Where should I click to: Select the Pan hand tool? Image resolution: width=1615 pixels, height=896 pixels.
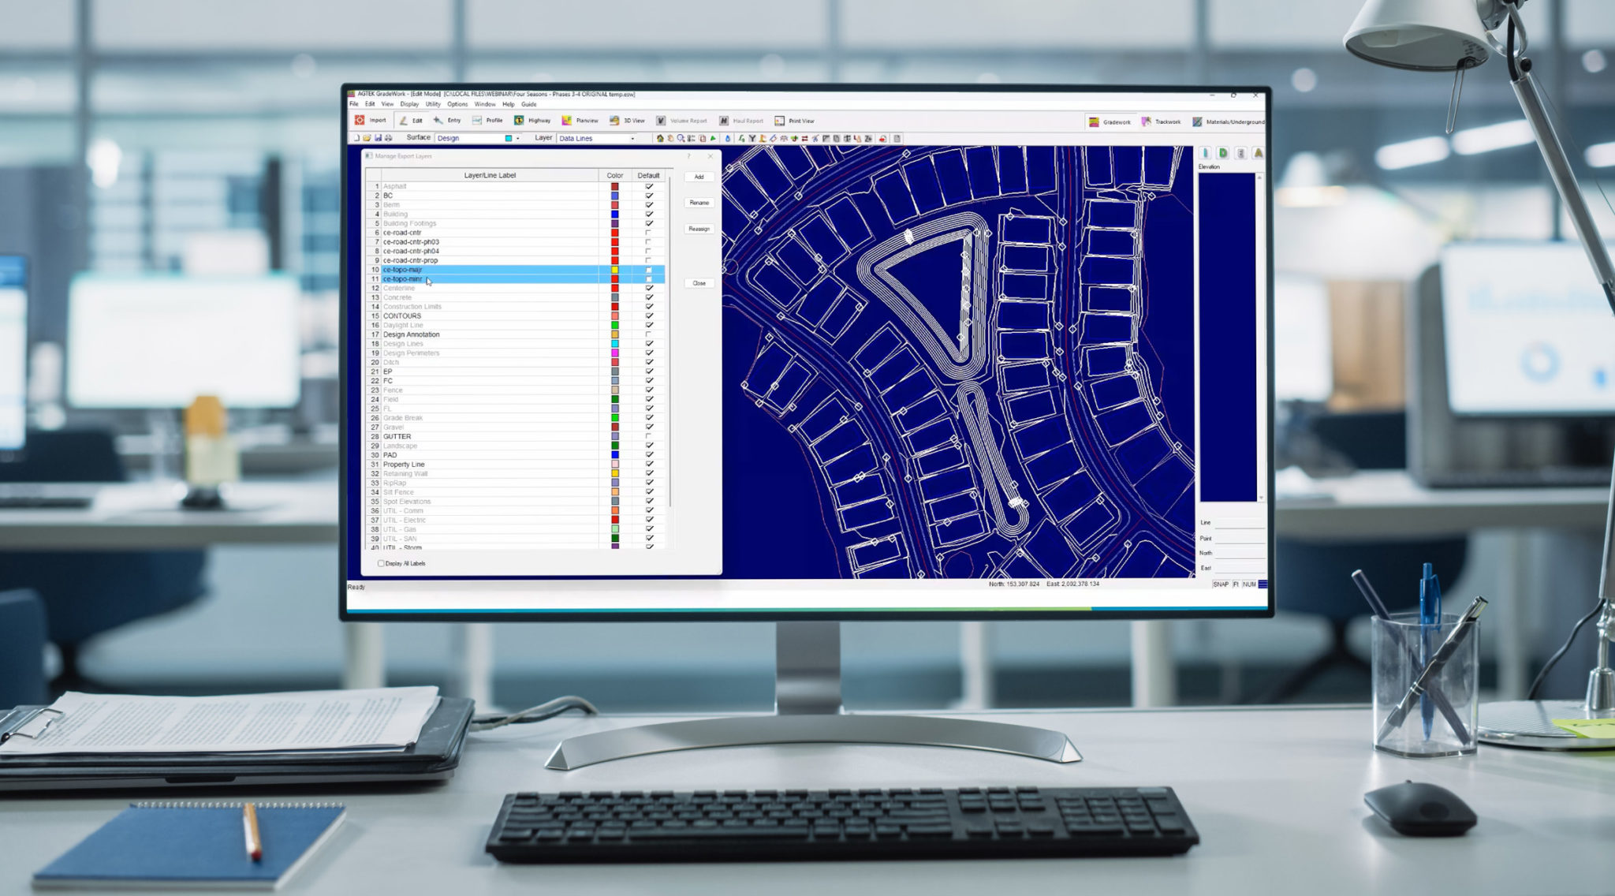670,138
